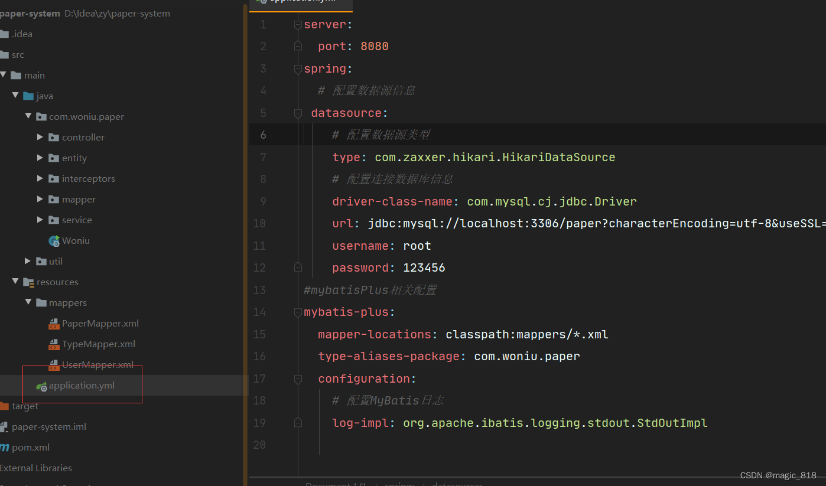Expand the util package arrow
The height and width of the screenshot is (486, 826).
[28, 261]
